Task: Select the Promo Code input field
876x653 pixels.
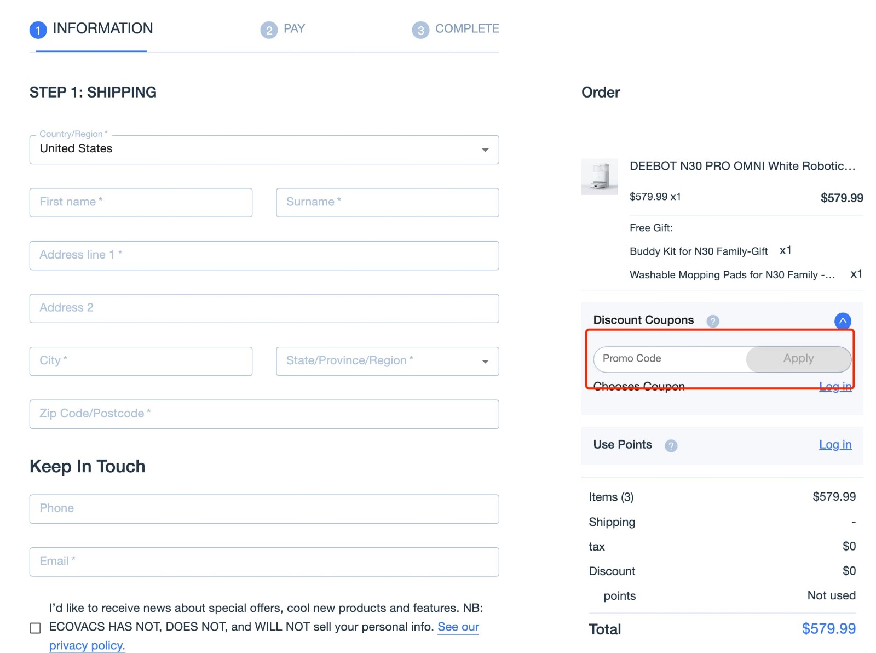Action: tap(657, 359)
